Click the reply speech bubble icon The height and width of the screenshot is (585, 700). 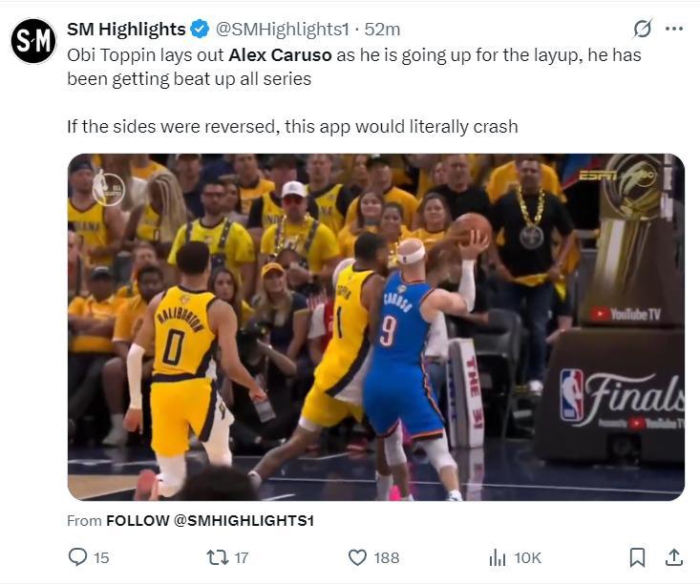point(78,557)
